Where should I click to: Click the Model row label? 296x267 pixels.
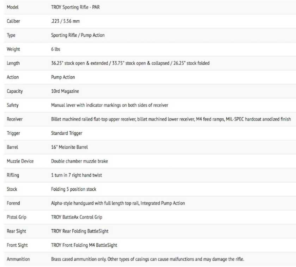(x=13, y=7)
